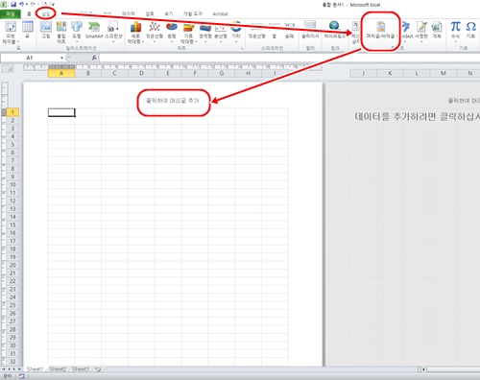Click the first-sheet navigation arrow
This screenshot has height=380, width=480.
[4, 369]
